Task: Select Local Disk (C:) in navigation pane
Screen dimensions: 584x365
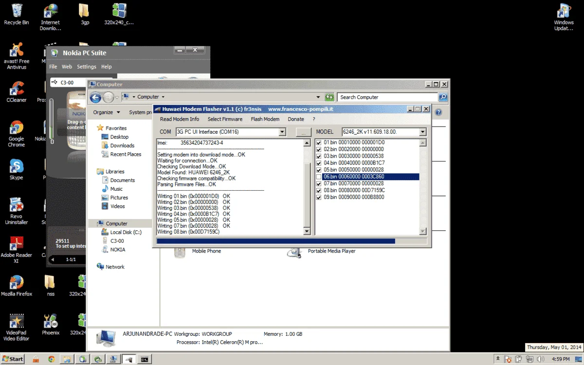Action: [121, 232]
